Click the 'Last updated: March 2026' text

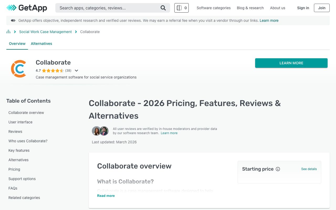tap(114, 142)
